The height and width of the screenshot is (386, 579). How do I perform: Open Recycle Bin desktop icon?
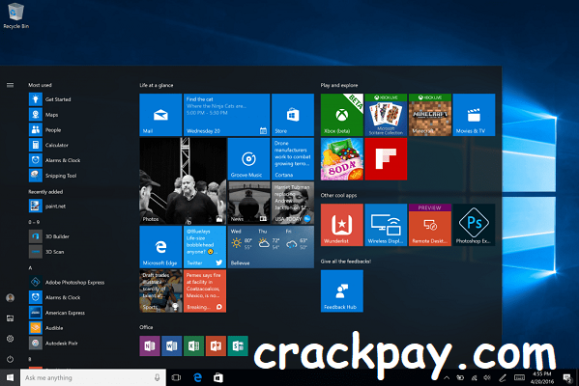(15, 15)
